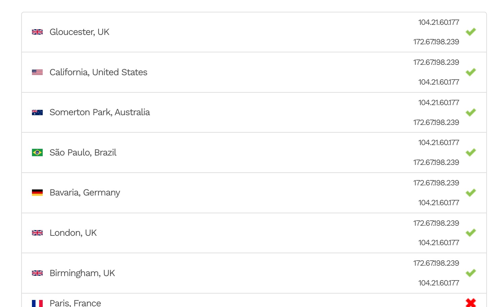Click the Germany flag icon

(x=37, y=192)
